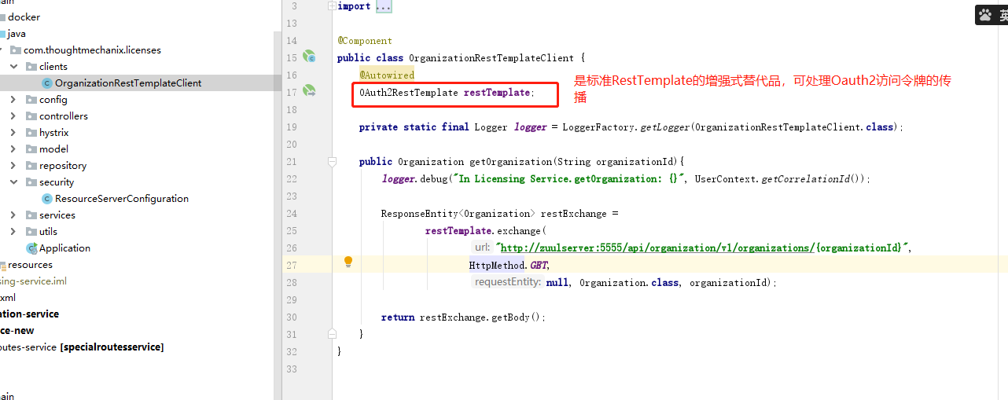1008x400 pixels.
Task: Click line number 30 in gutter
Action: (x=292, y=317)
